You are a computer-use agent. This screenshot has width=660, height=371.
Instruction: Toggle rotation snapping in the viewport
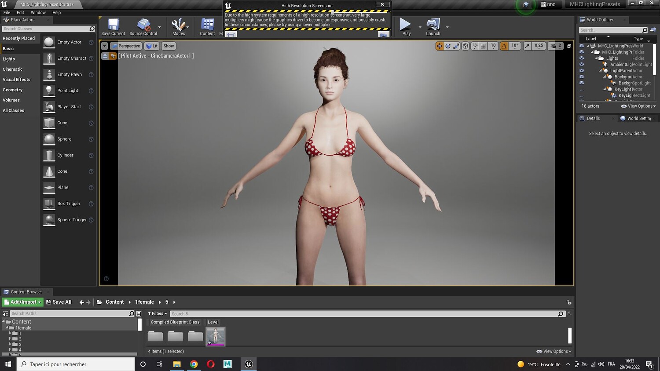tap(504, 46)
